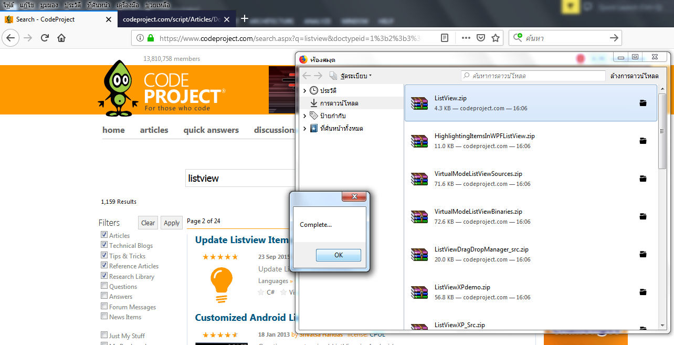Open containing folder for HighlightingItemsInWPFListView.zip

(x=643, y=141)
